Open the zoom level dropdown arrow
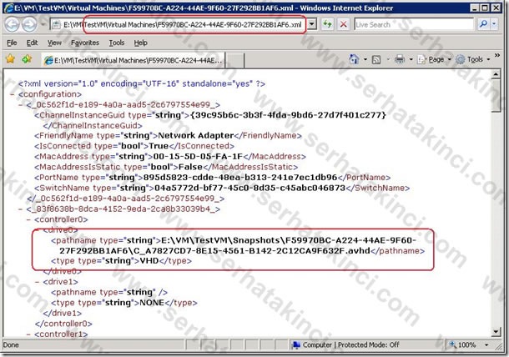509x357 pixels. click(x=486, y=345)
